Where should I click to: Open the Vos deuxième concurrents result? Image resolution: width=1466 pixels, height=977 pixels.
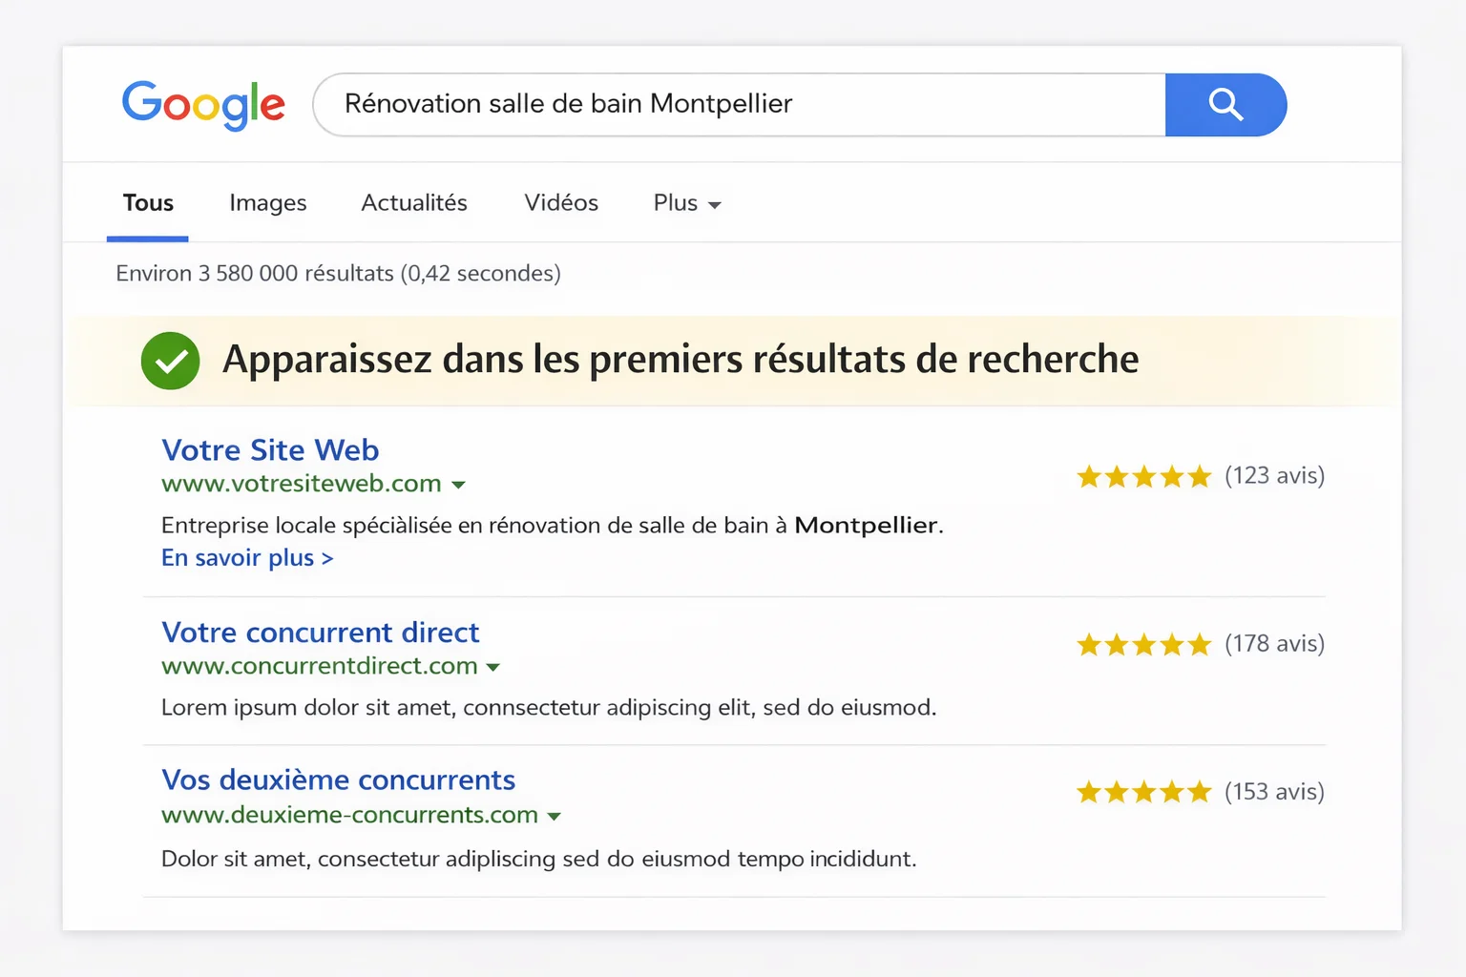click(x=338, y=780)
